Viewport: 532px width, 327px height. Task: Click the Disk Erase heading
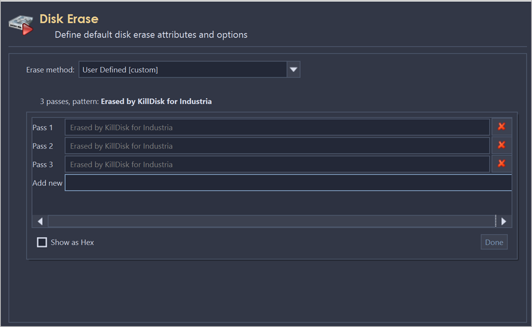(69, 19)
